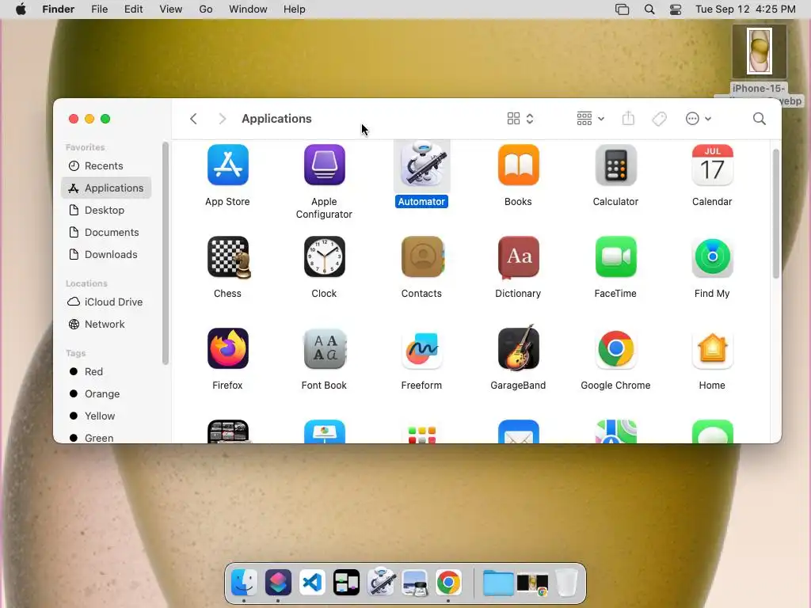Select the Home app icon
Viewport: 811px width, 608px height.
click(712, 348)
